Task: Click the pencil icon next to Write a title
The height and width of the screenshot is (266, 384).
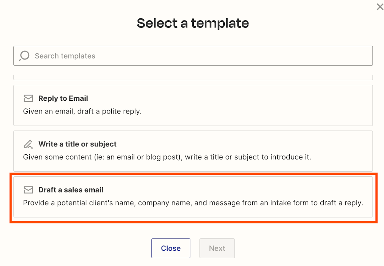Action: (x=28, y=144)
